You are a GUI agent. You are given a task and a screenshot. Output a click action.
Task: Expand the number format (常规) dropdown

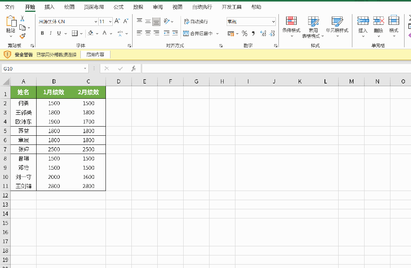pos(273,21)
